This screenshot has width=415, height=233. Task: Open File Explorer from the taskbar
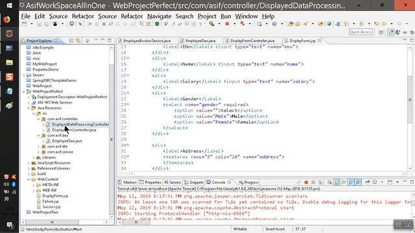pyautogui.click(x=9, y=63)
